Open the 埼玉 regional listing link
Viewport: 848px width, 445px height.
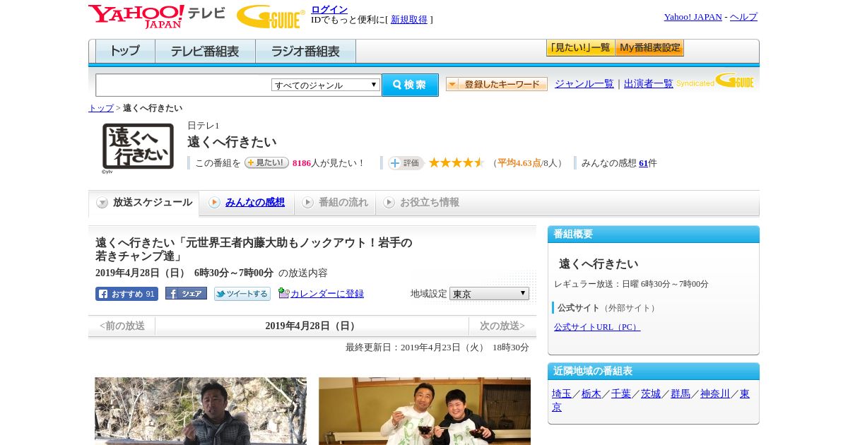pos(562,394)
